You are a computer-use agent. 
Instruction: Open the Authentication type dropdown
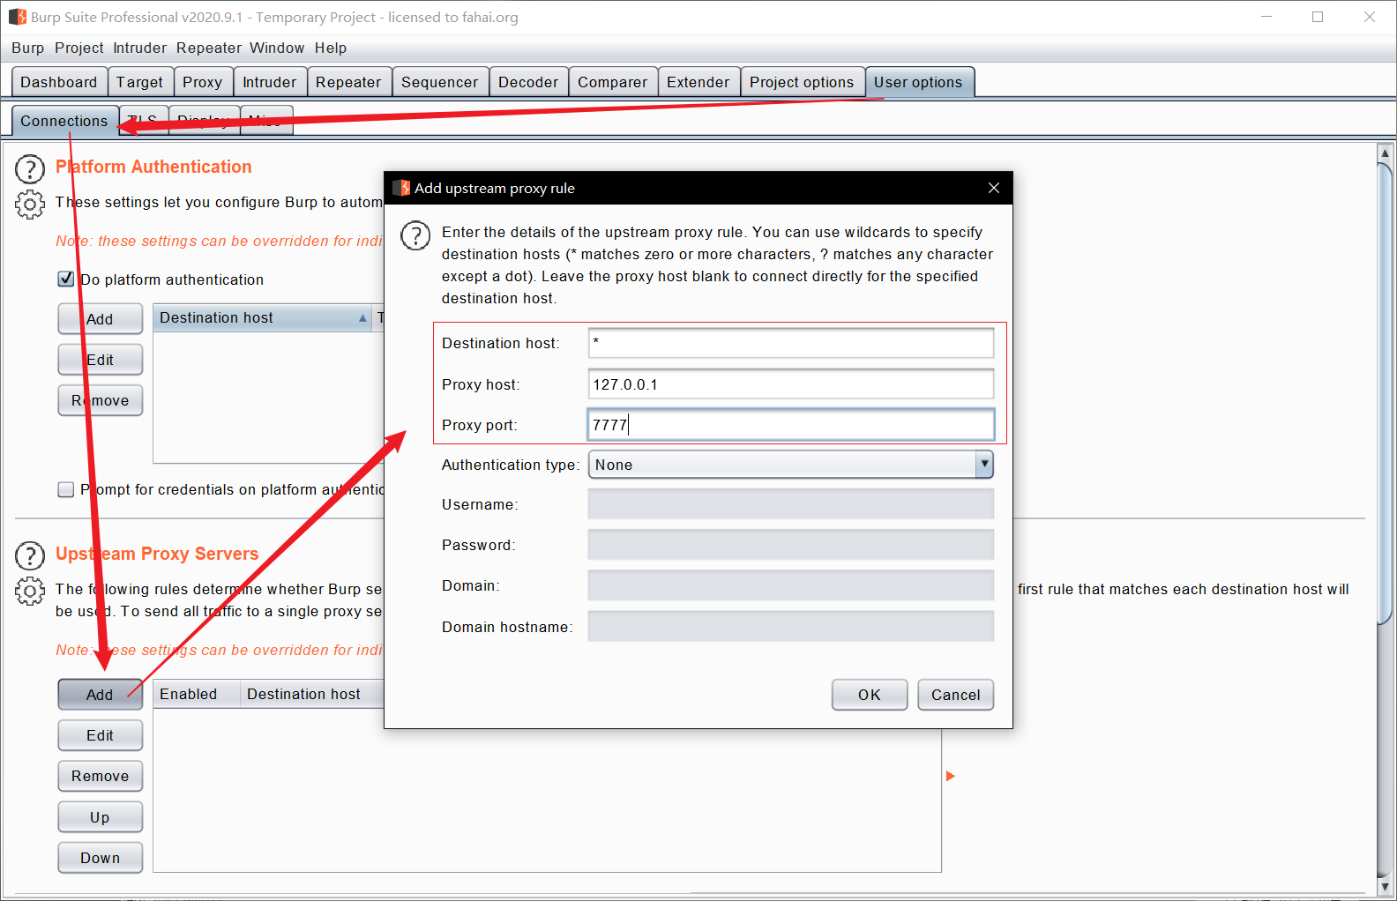[x=790, y=465]
